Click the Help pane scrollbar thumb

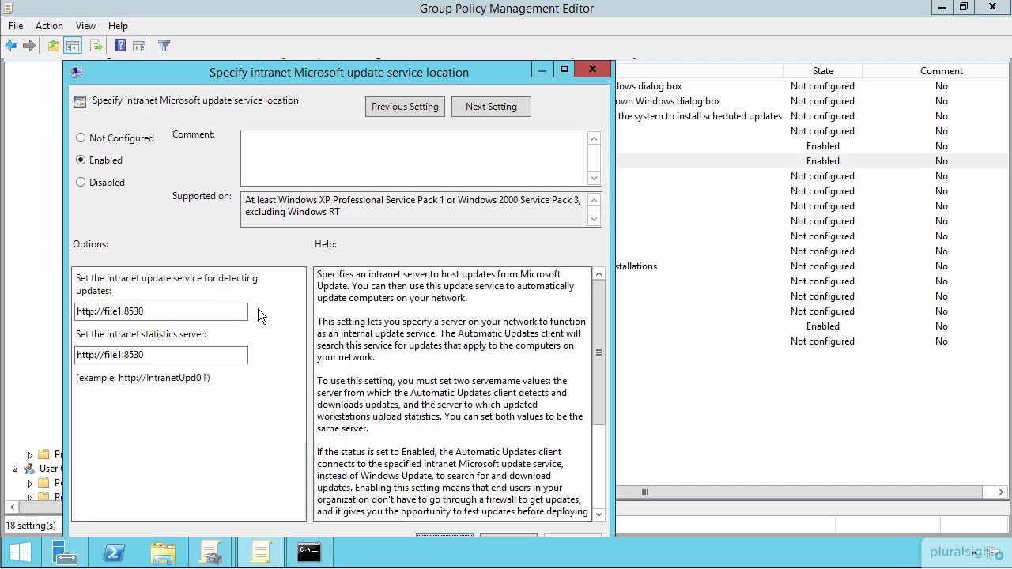pos(599,352)
